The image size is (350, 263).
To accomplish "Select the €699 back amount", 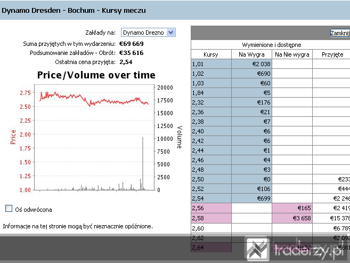I will pyautogui.click(x=251, y=198).
